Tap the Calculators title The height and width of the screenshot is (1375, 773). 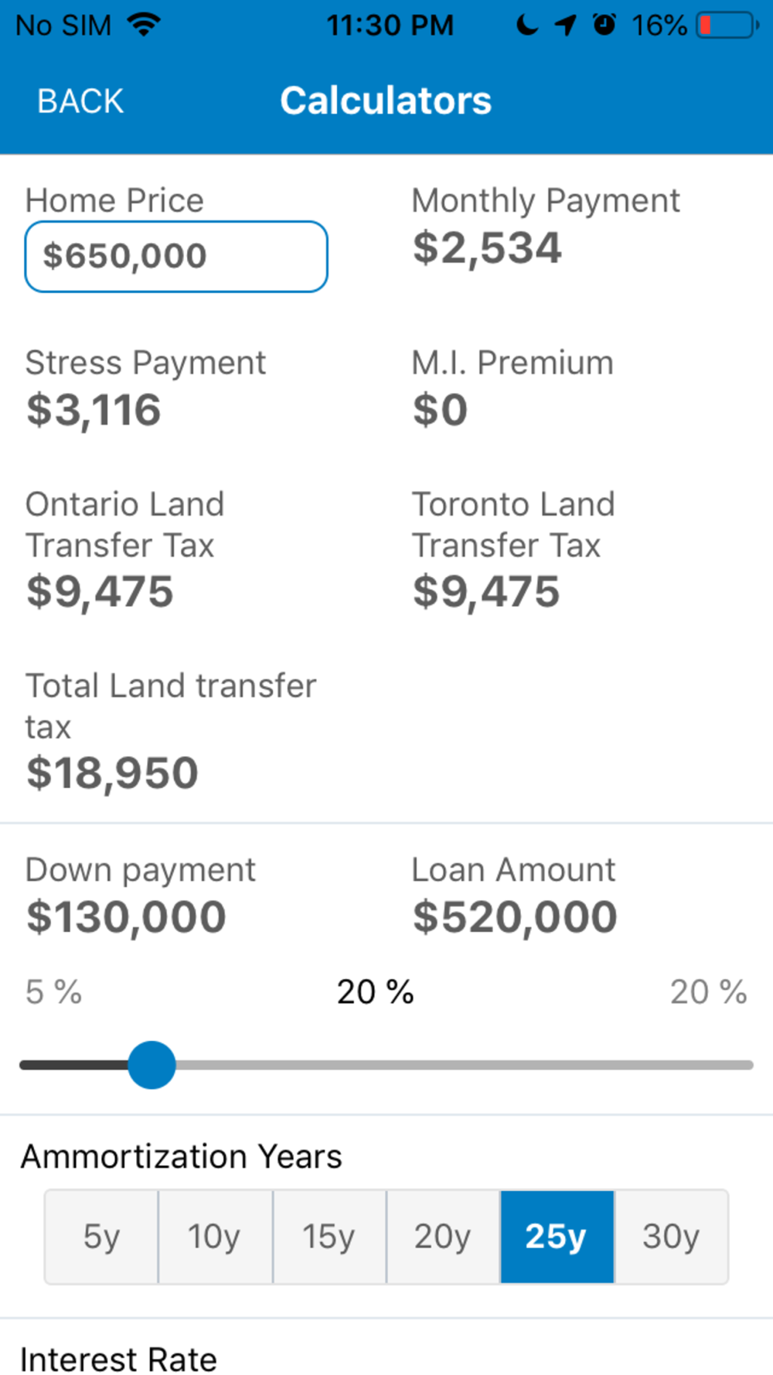pyautogui.click(x=386, y=101)
